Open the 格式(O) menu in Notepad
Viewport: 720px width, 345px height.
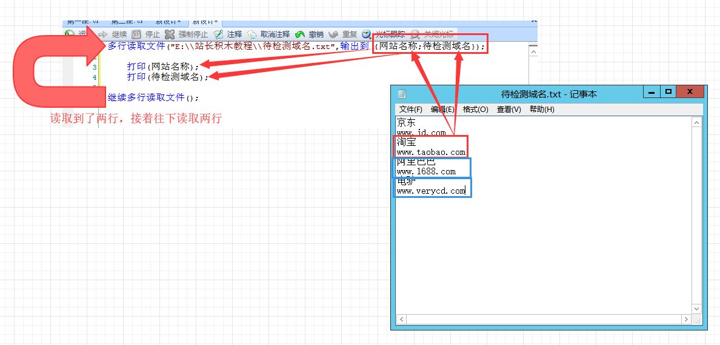(x=475, y=110)
